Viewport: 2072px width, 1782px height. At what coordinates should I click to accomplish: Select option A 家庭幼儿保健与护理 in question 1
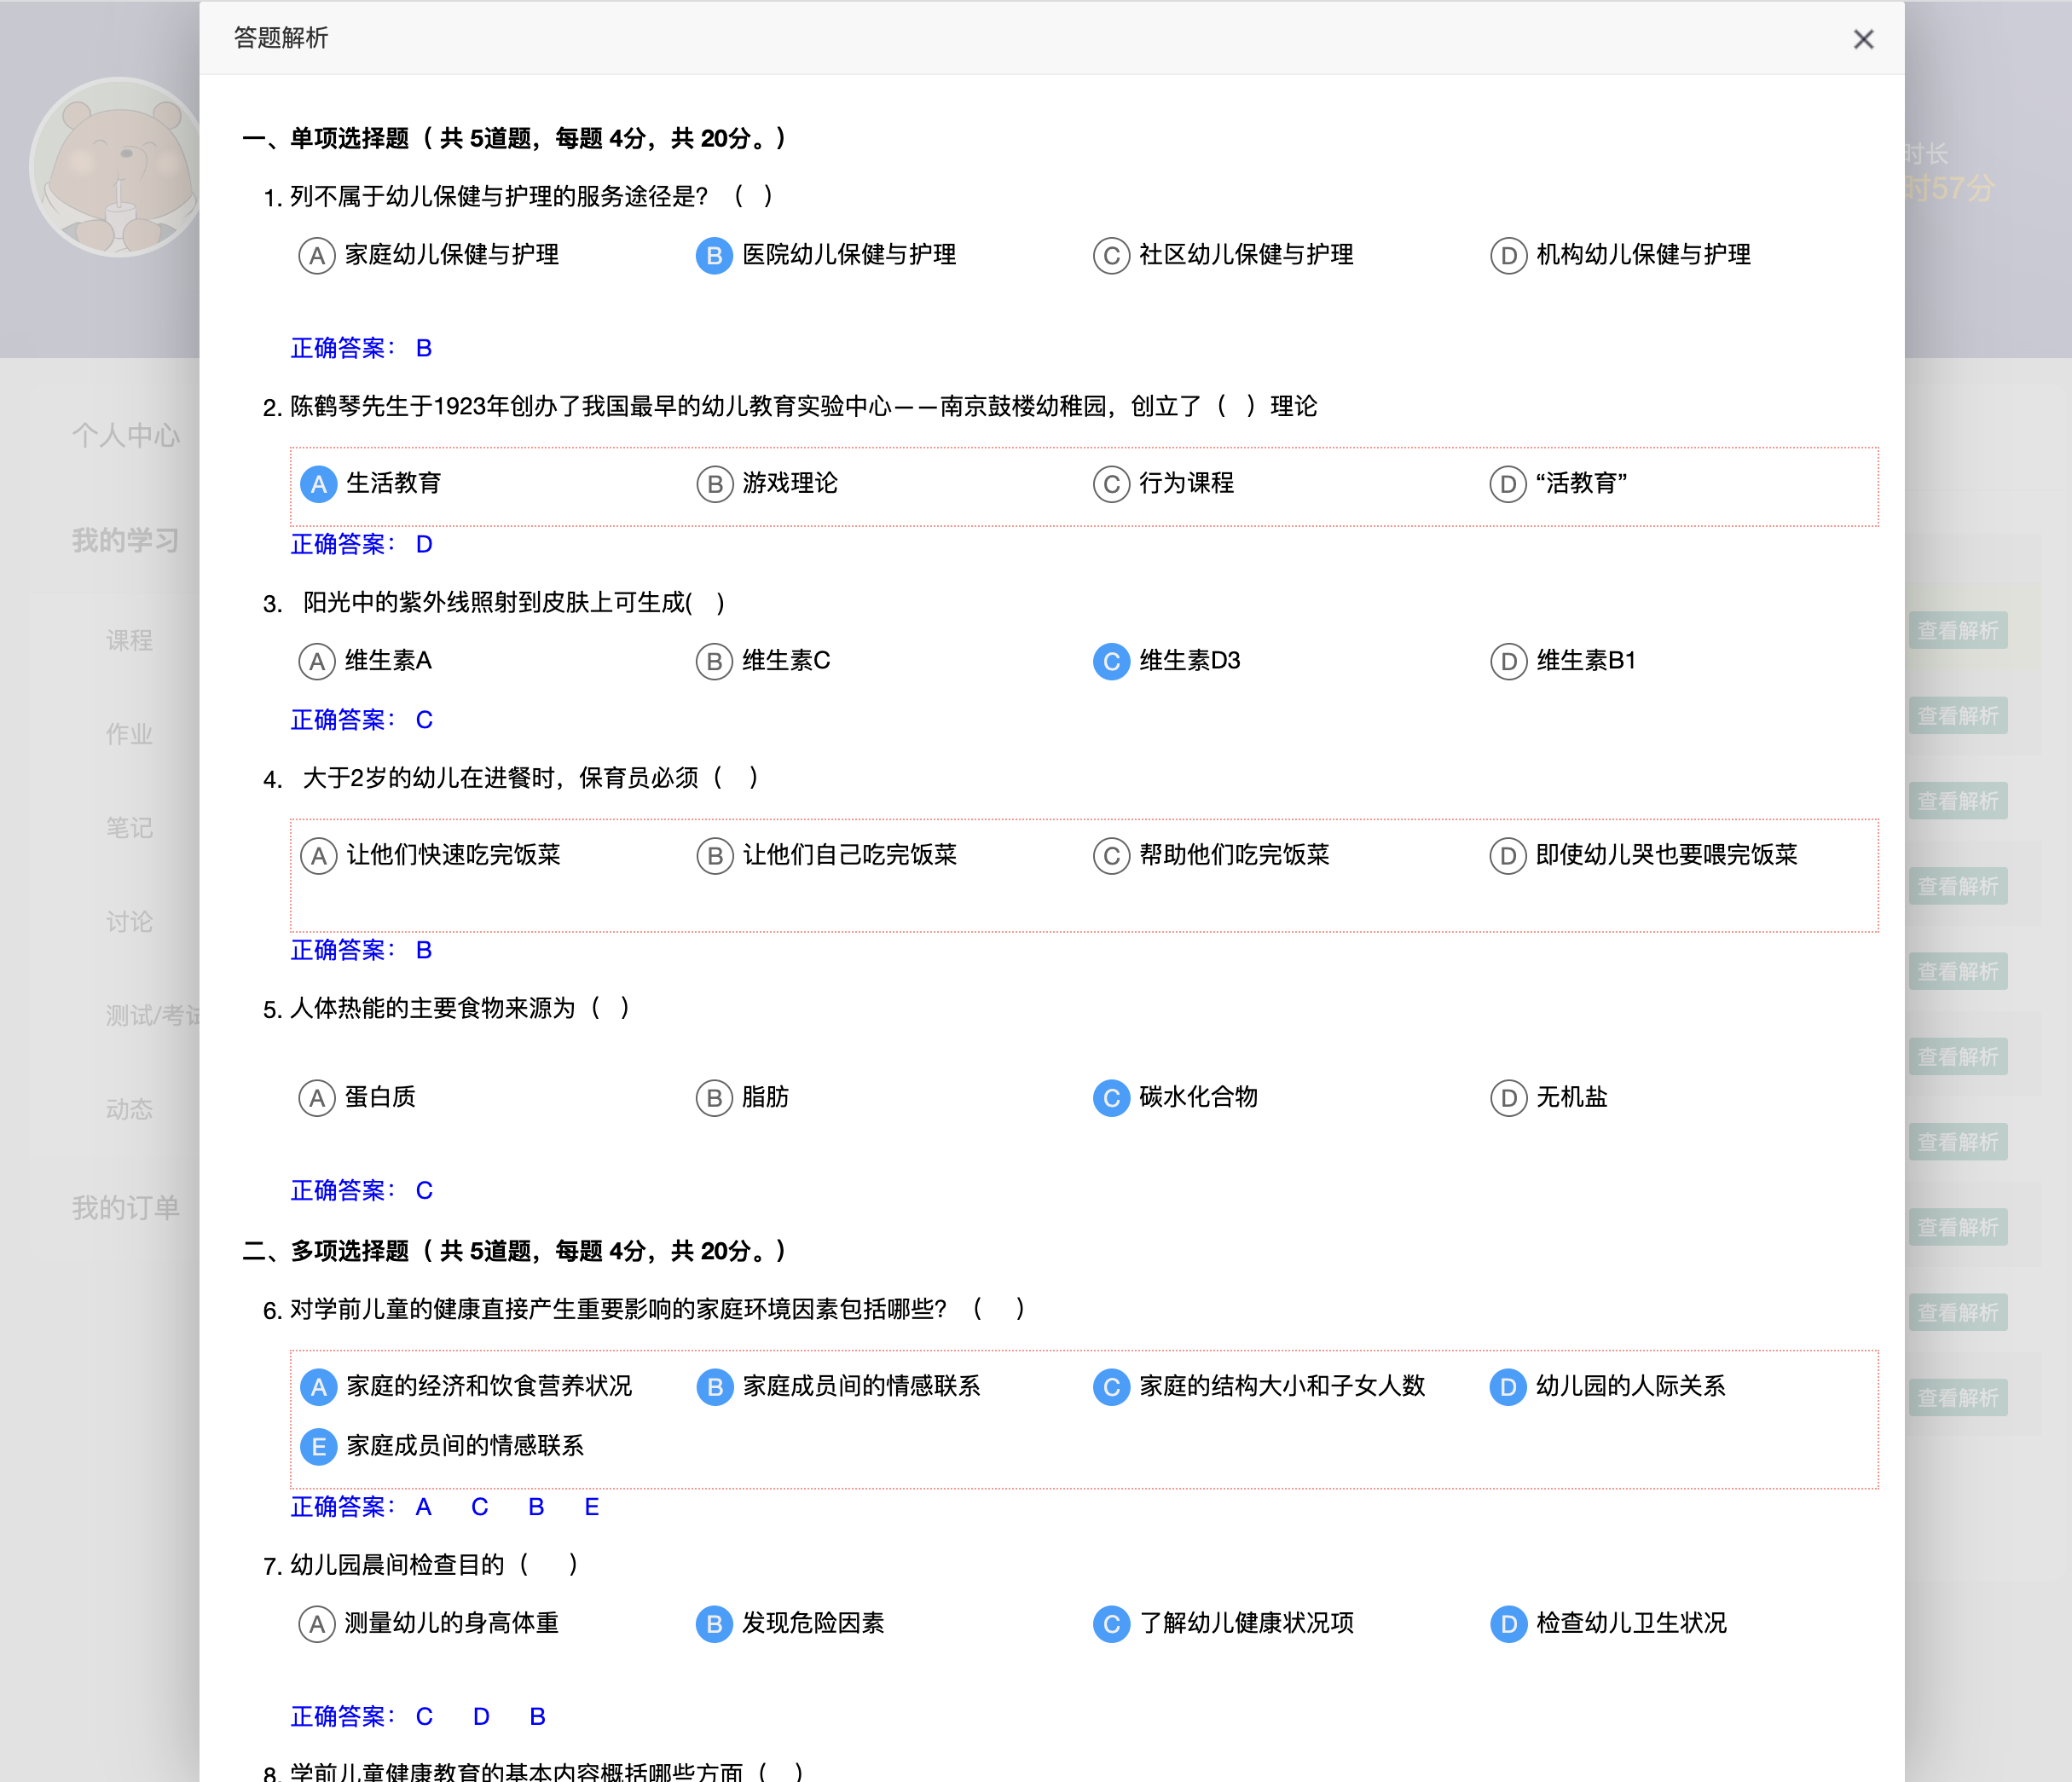tap(316, 255)
